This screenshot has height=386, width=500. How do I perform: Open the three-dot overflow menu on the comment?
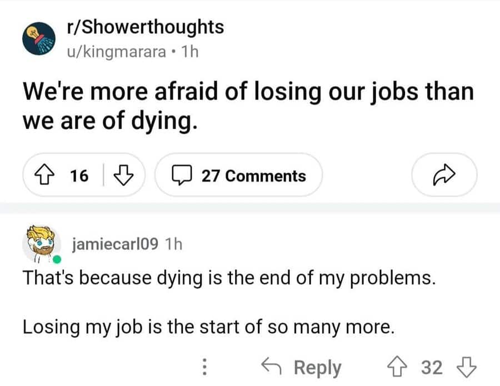point(206,366)
